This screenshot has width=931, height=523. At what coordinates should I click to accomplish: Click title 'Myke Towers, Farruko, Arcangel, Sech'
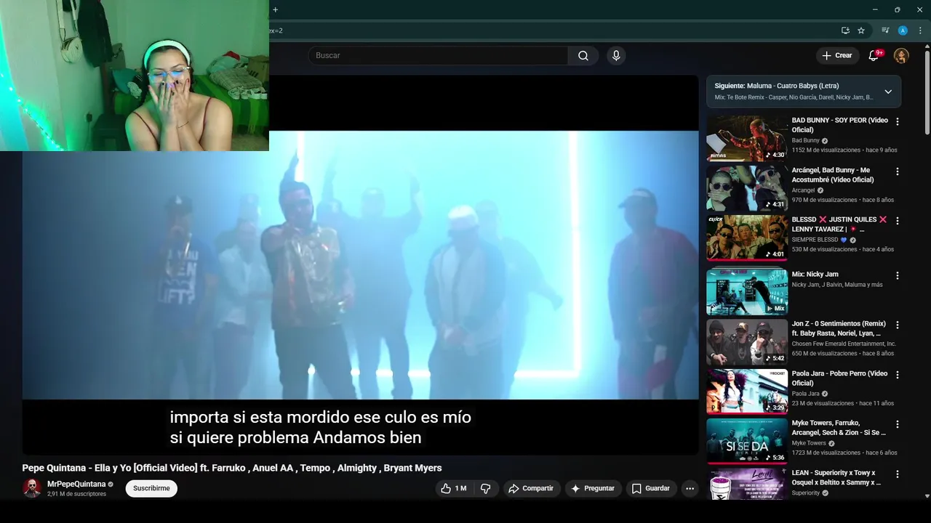839,428
